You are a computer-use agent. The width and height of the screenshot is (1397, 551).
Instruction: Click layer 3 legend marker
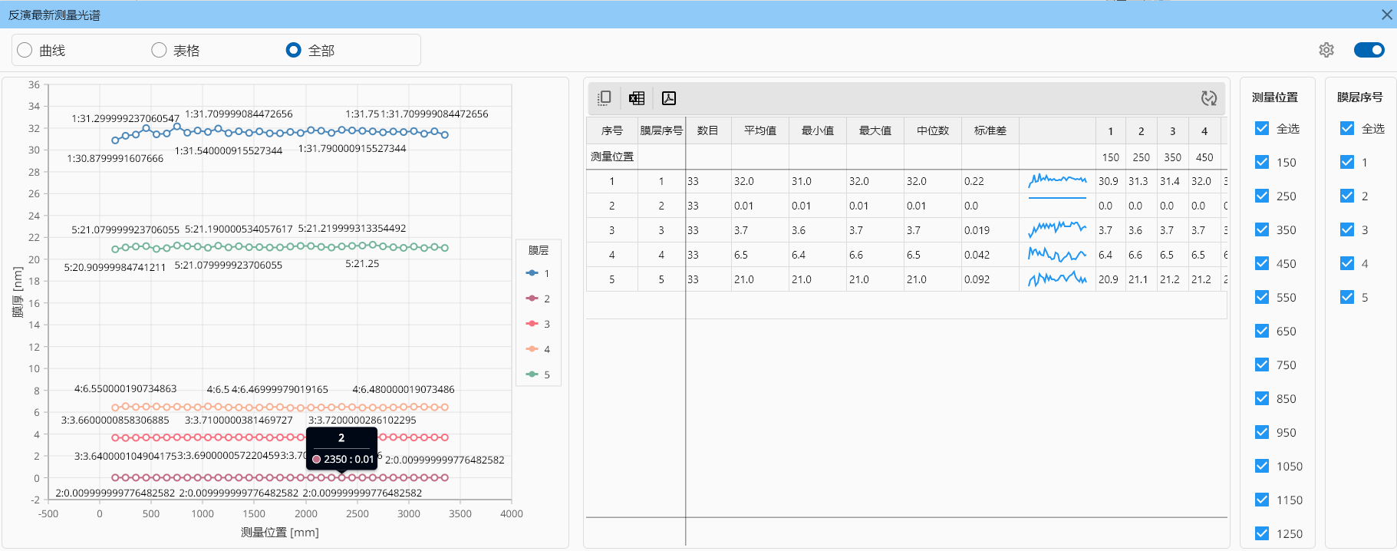tap(532, 324)
